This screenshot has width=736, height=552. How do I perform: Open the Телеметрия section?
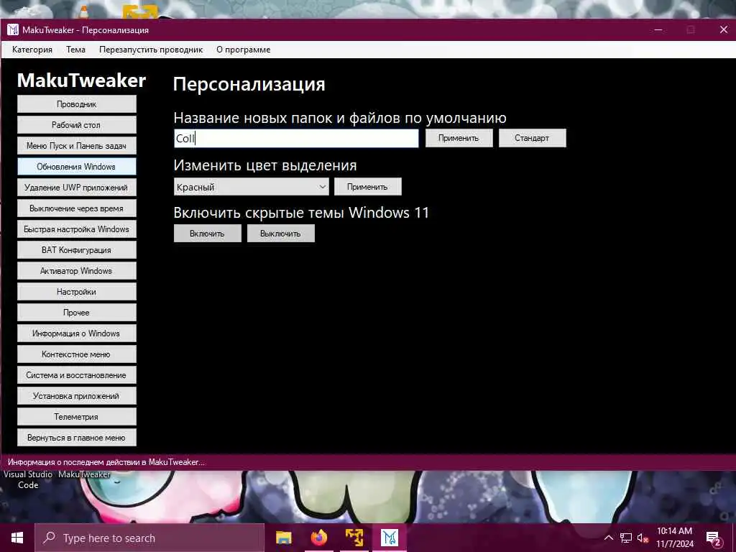76,417
